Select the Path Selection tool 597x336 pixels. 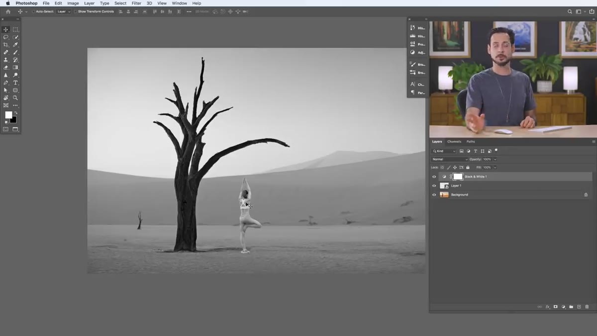point(6,90)
